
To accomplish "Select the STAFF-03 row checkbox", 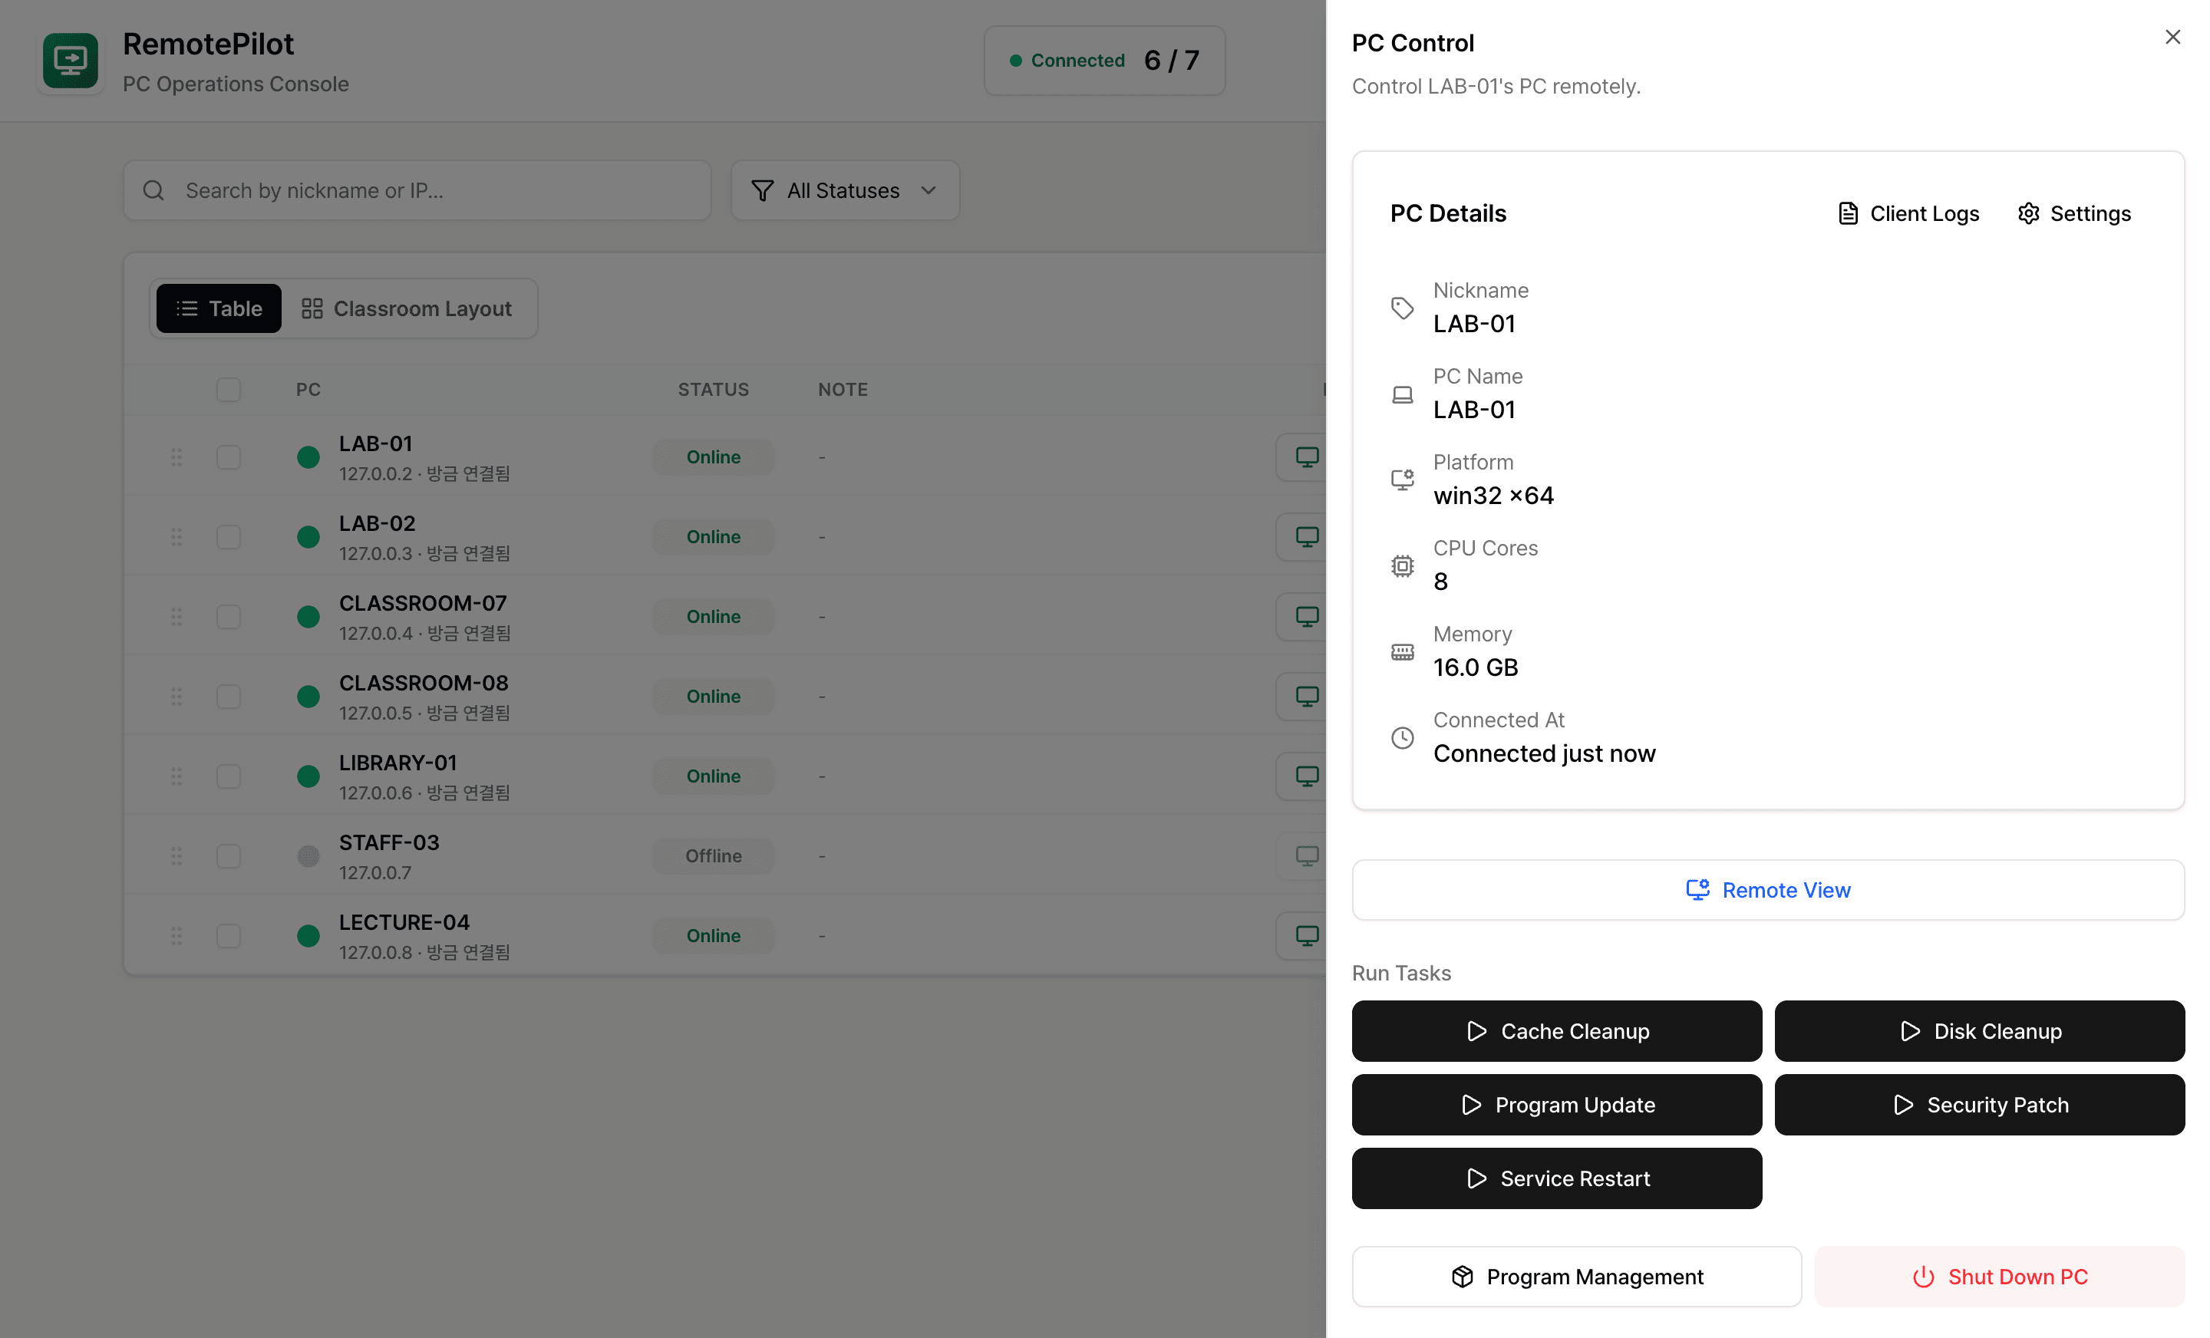I will tap(229, 855).
